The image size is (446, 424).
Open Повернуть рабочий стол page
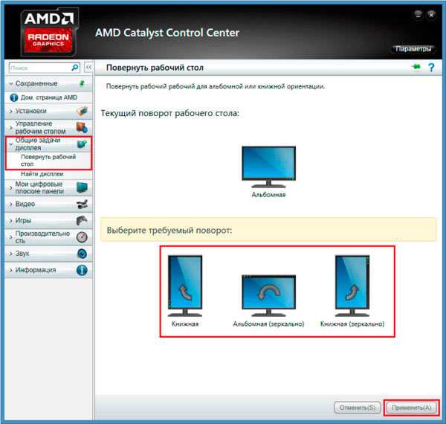(48, 160)
